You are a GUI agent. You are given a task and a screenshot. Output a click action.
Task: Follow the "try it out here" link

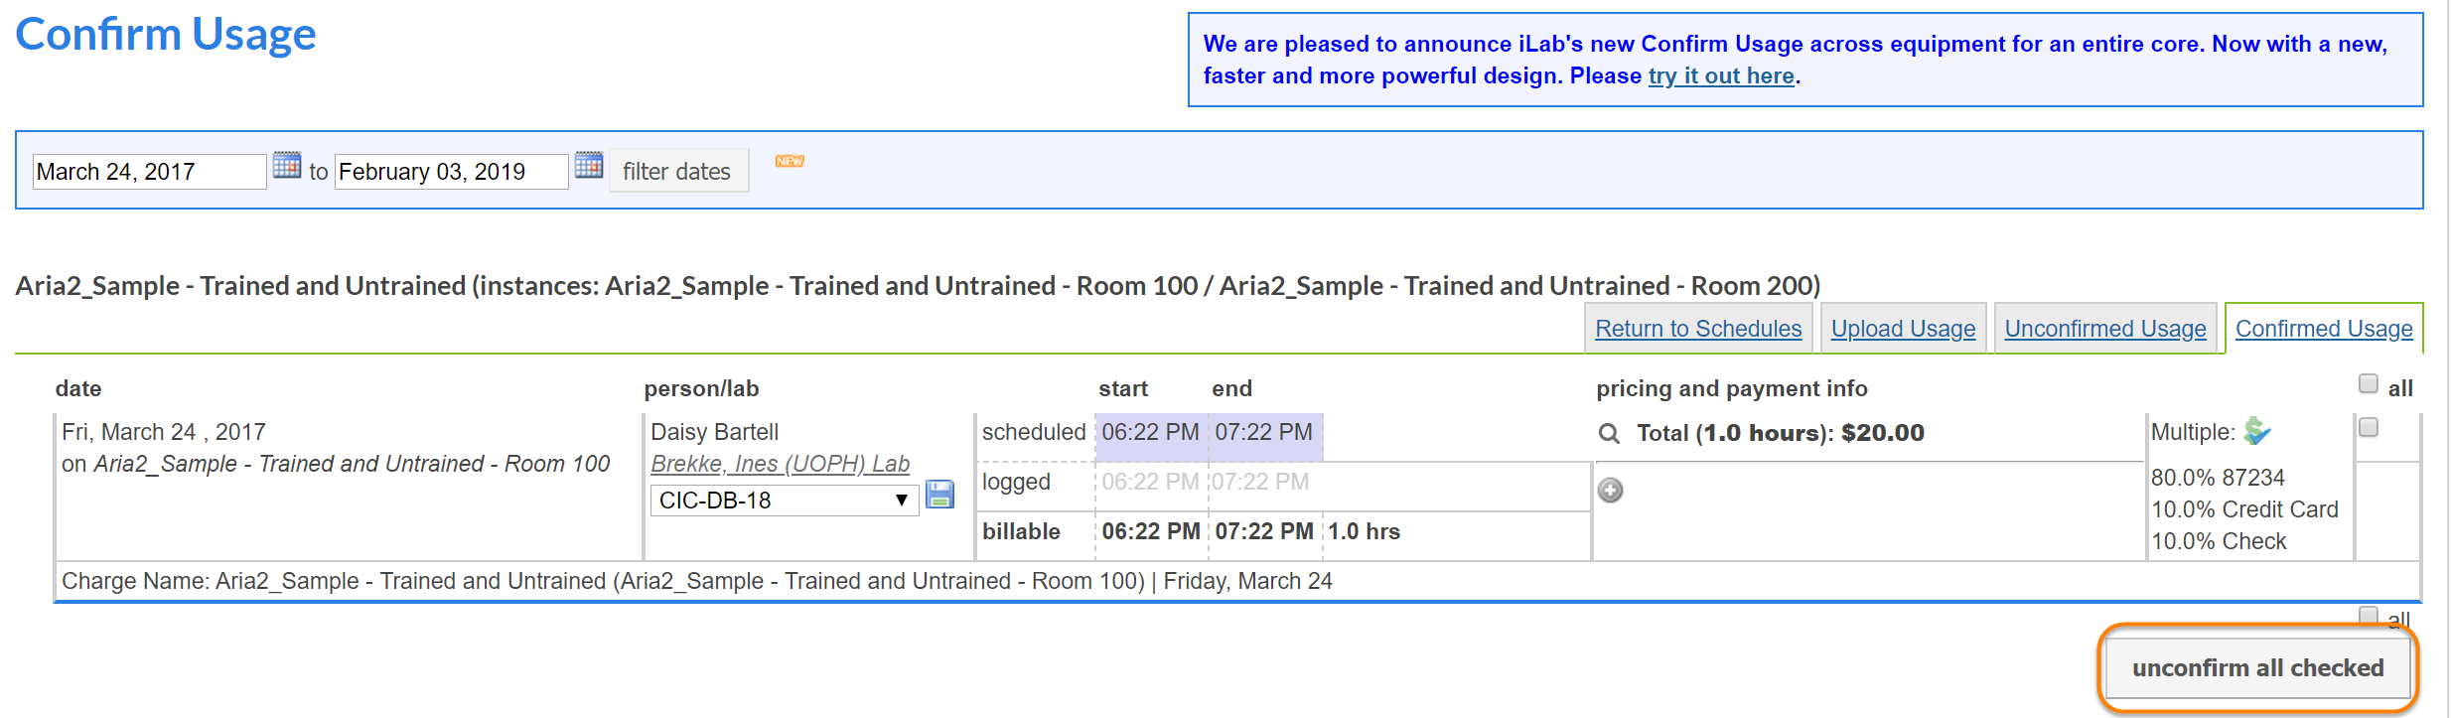click(1721, 76)
